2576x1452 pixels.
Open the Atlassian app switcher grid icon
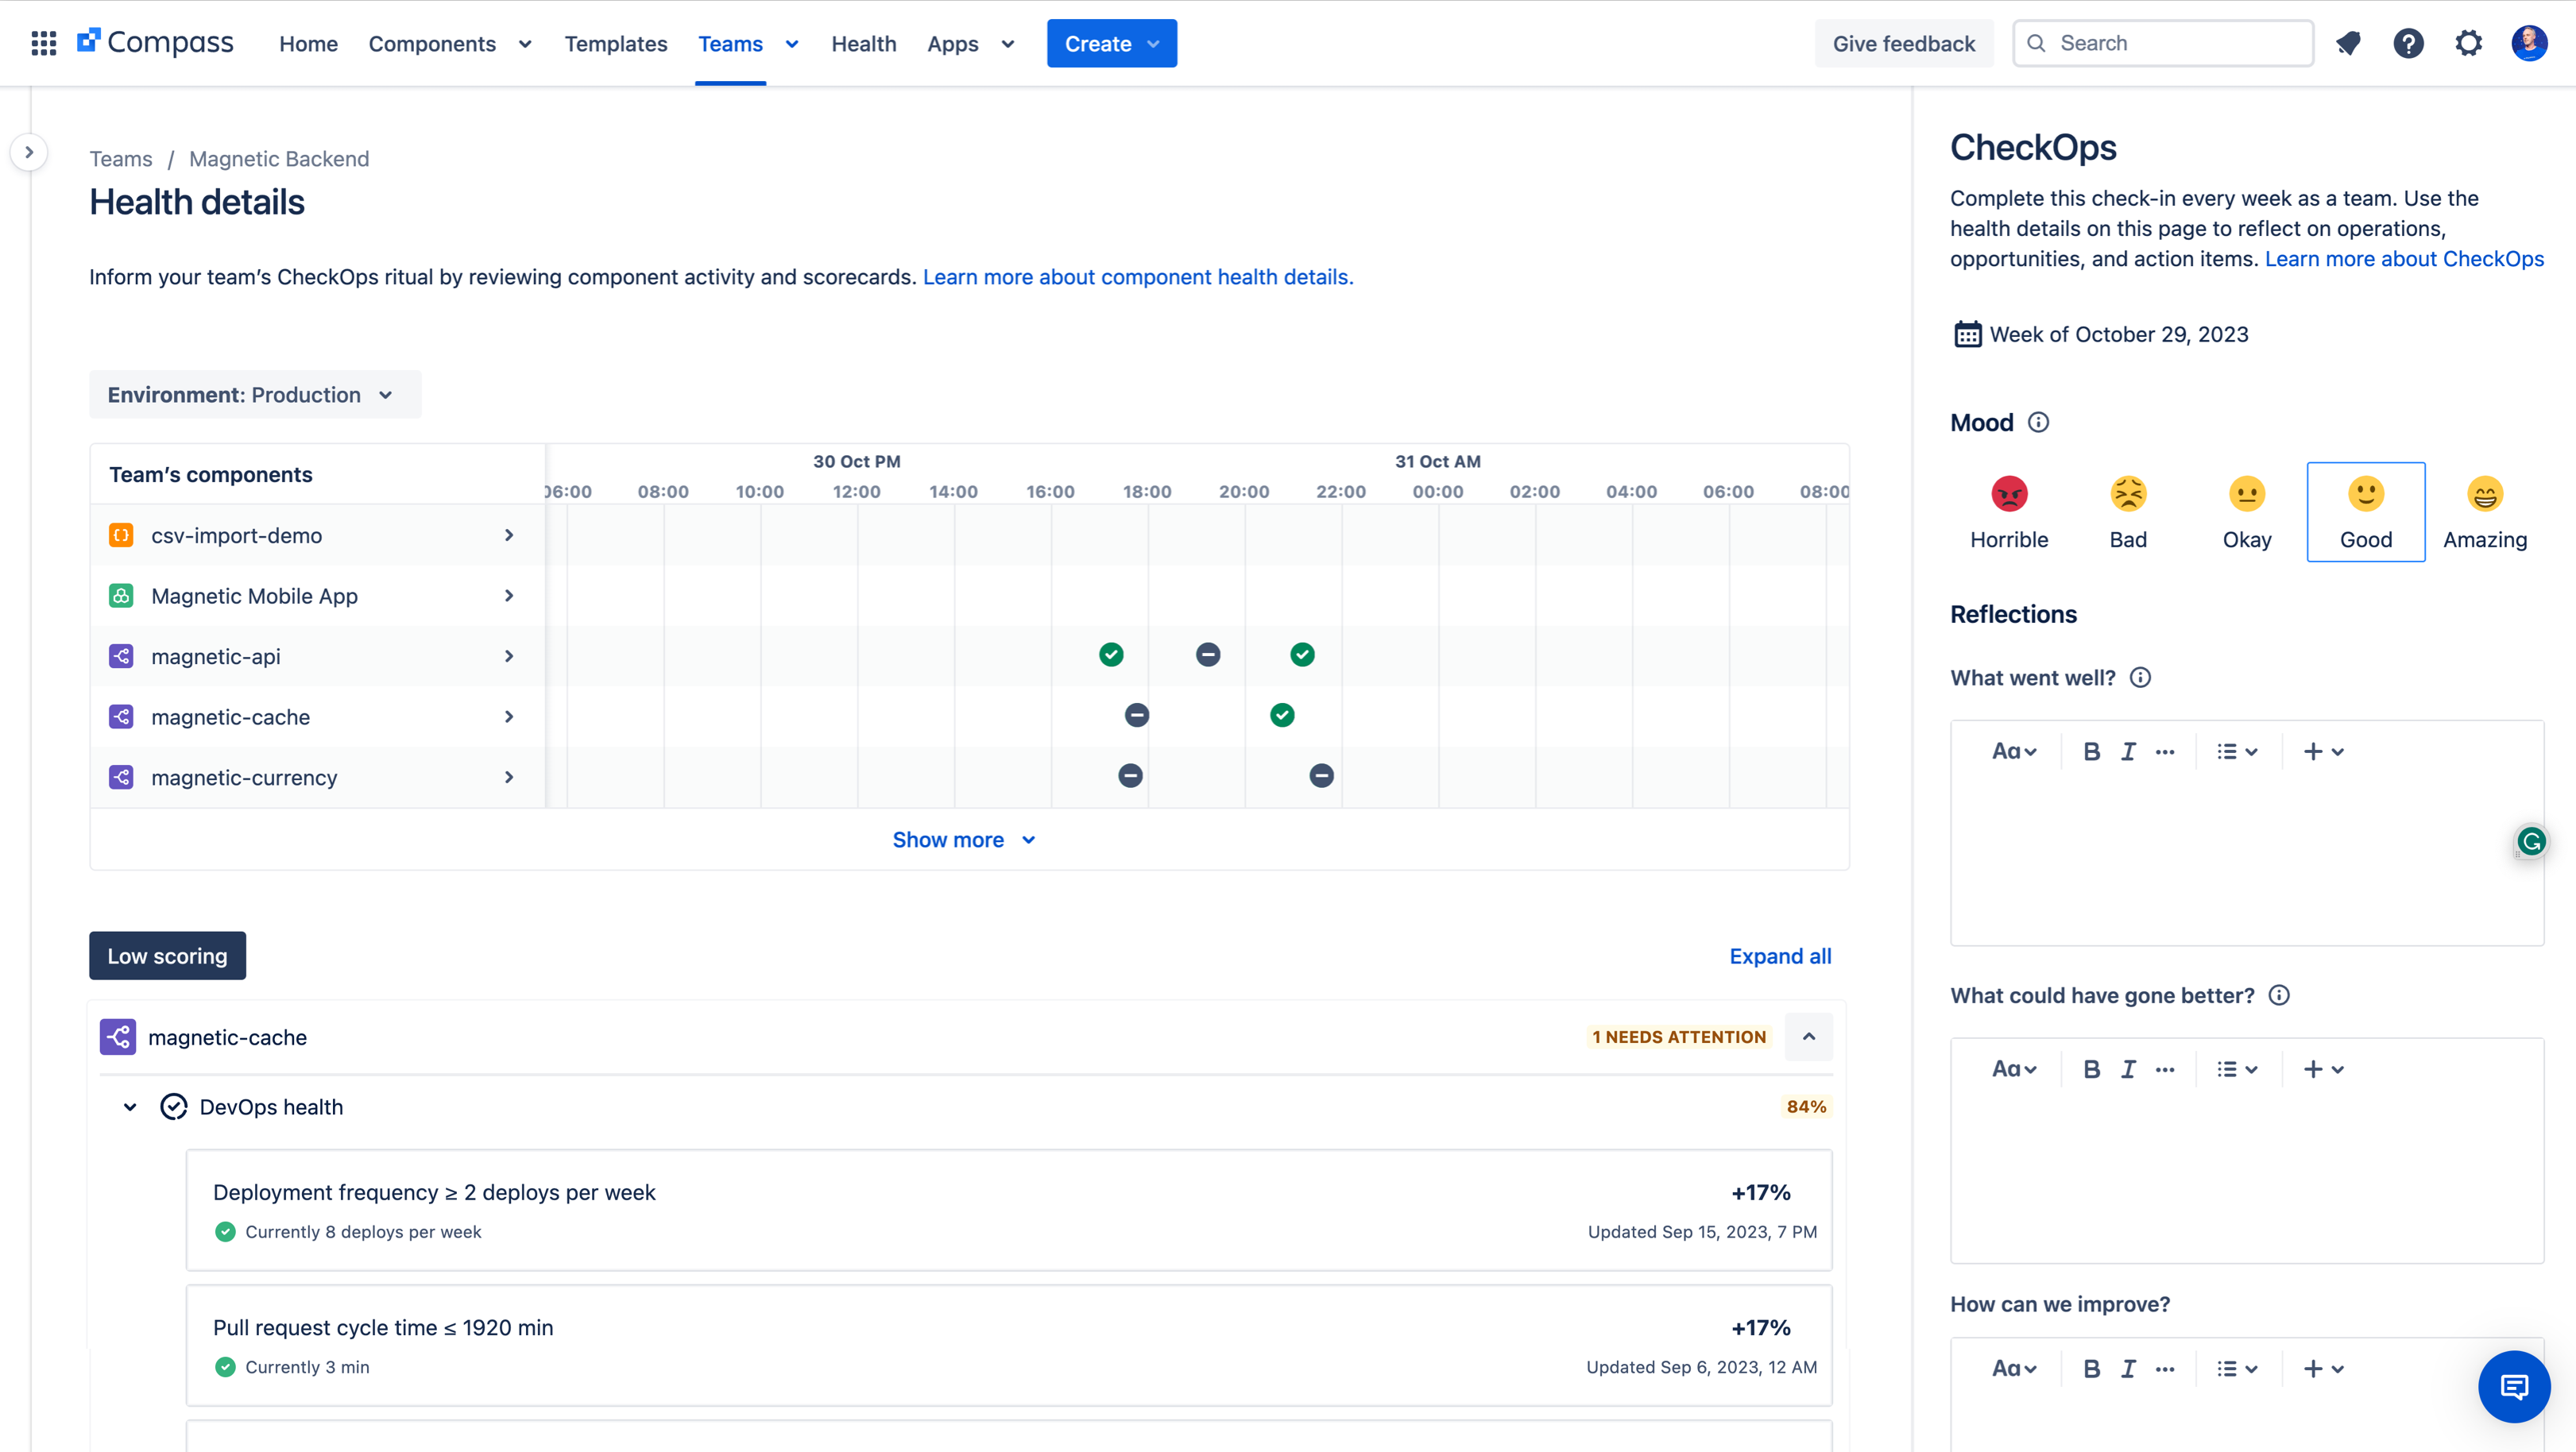click(43, 43)
